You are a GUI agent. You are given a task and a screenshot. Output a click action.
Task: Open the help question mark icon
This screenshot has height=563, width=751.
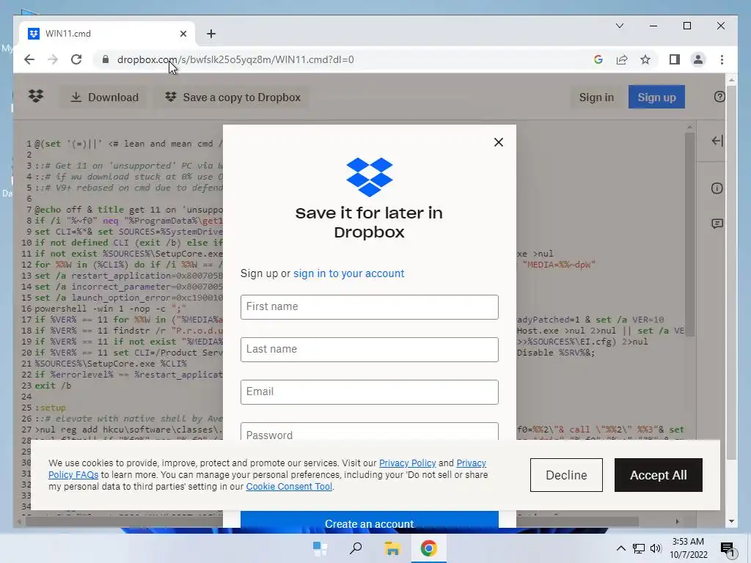(719, 97)
